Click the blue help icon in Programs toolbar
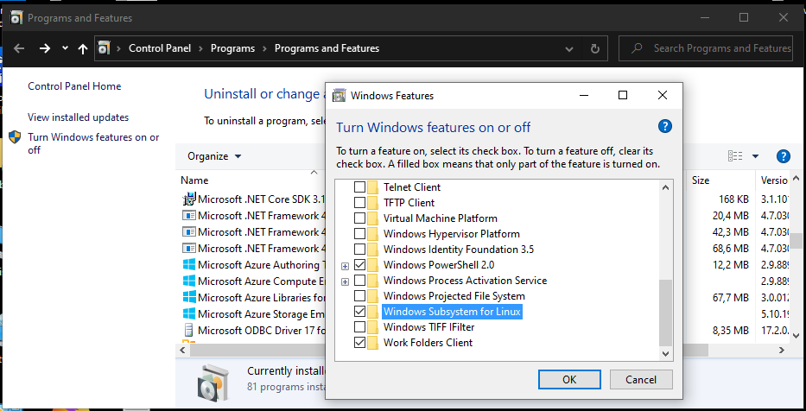Viewport: 806px width, 411px height. point(783,156)
